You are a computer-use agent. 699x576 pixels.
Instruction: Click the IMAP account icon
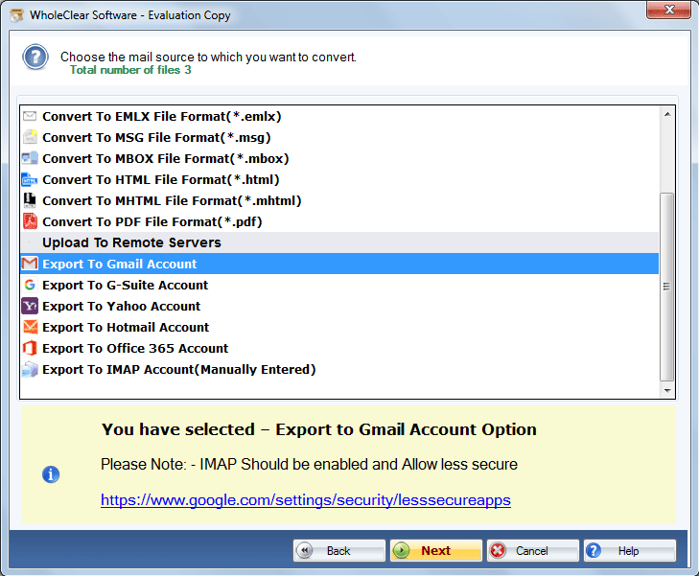coord(30,369)
